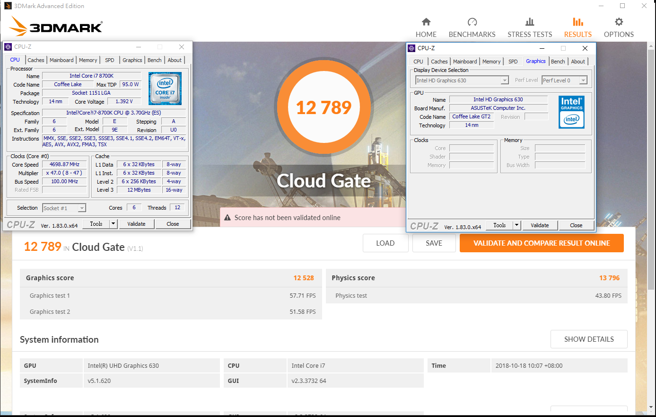Open Bench tab in right CPU-Z
656x417 pixels.
(x=558, y=62)
